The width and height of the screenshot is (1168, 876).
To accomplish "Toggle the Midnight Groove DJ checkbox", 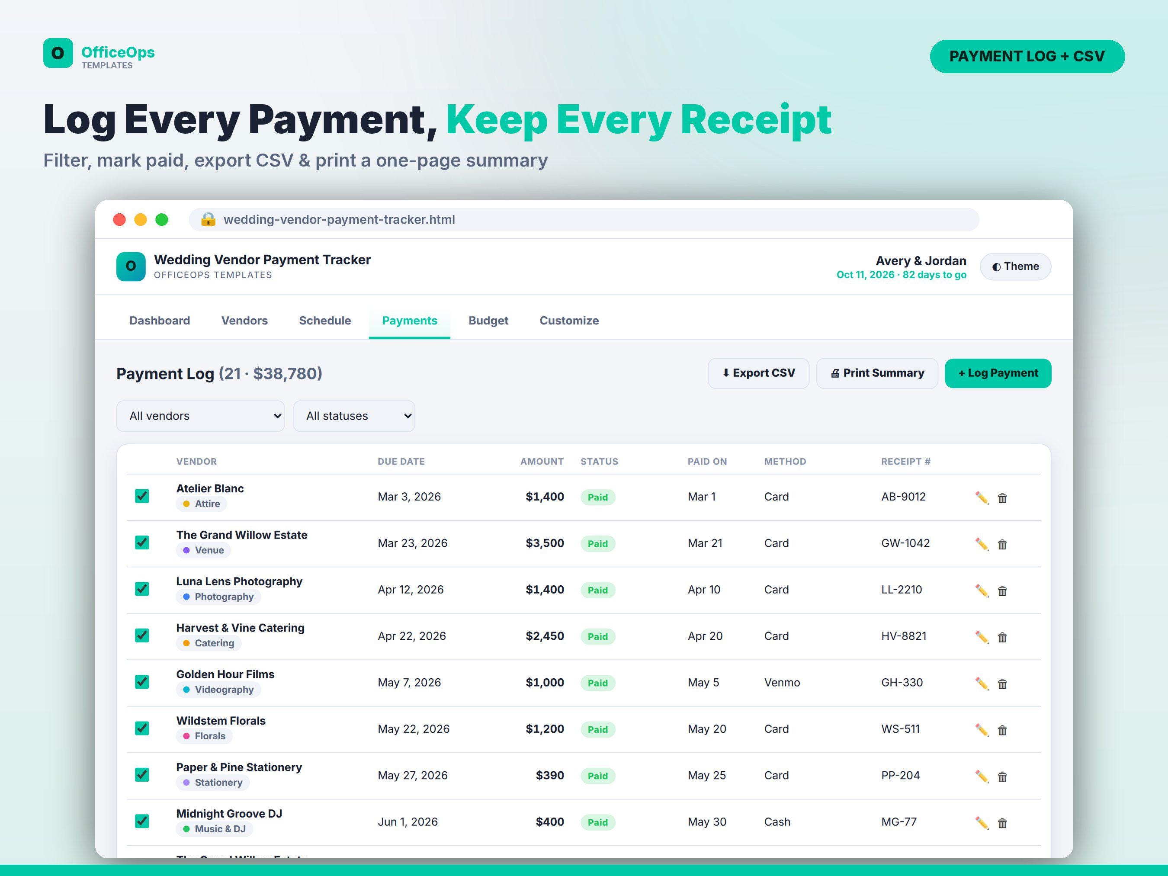I will [142, 821].
